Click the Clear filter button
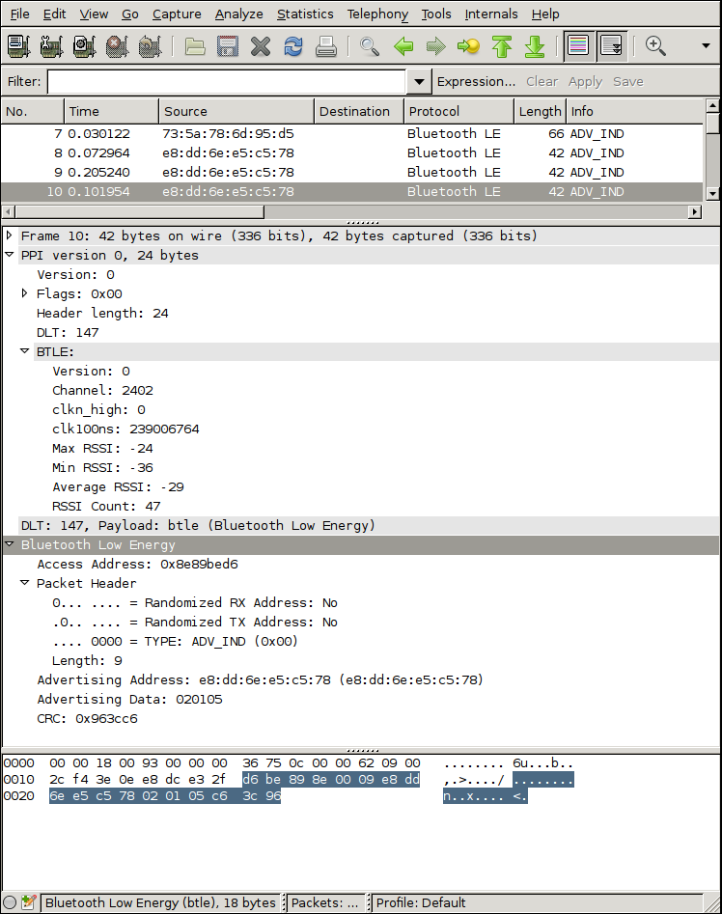722x914 pixels. pos(541,82)
